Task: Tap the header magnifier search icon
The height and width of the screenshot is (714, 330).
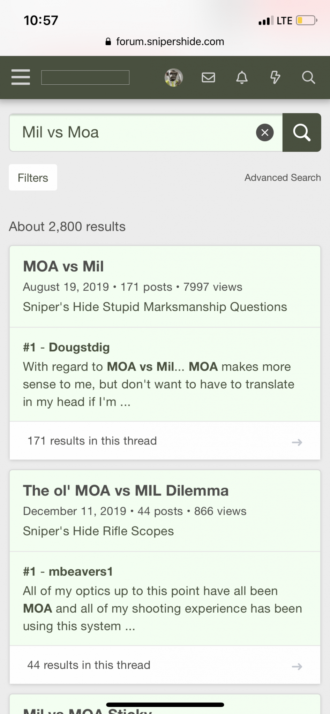Action: [308, 77]
